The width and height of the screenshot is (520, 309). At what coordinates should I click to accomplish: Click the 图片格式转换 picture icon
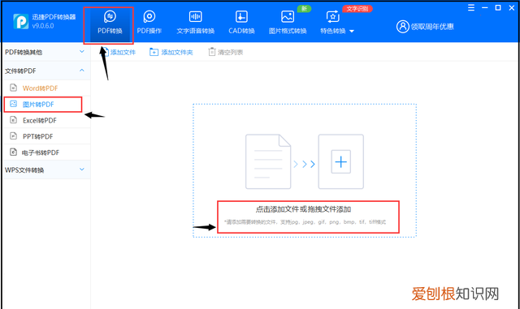point(288,16)
